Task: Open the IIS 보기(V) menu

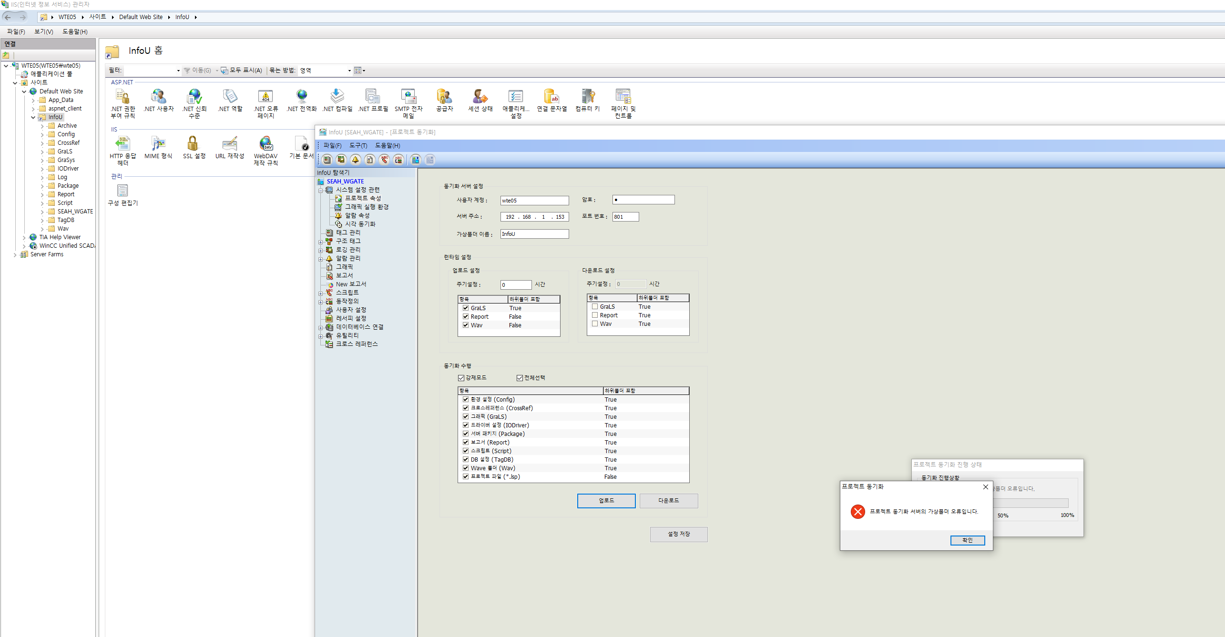Action: 43,31
